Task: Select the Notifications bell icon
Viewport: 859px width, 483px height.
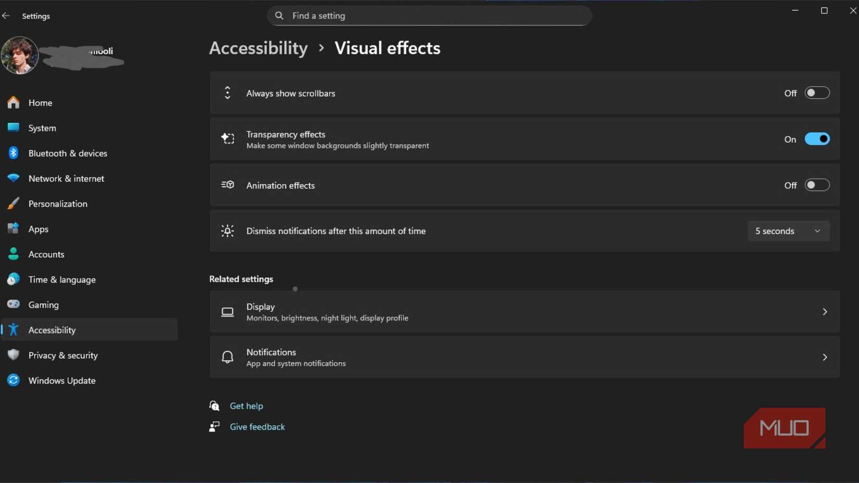Action: coord(228,357)
